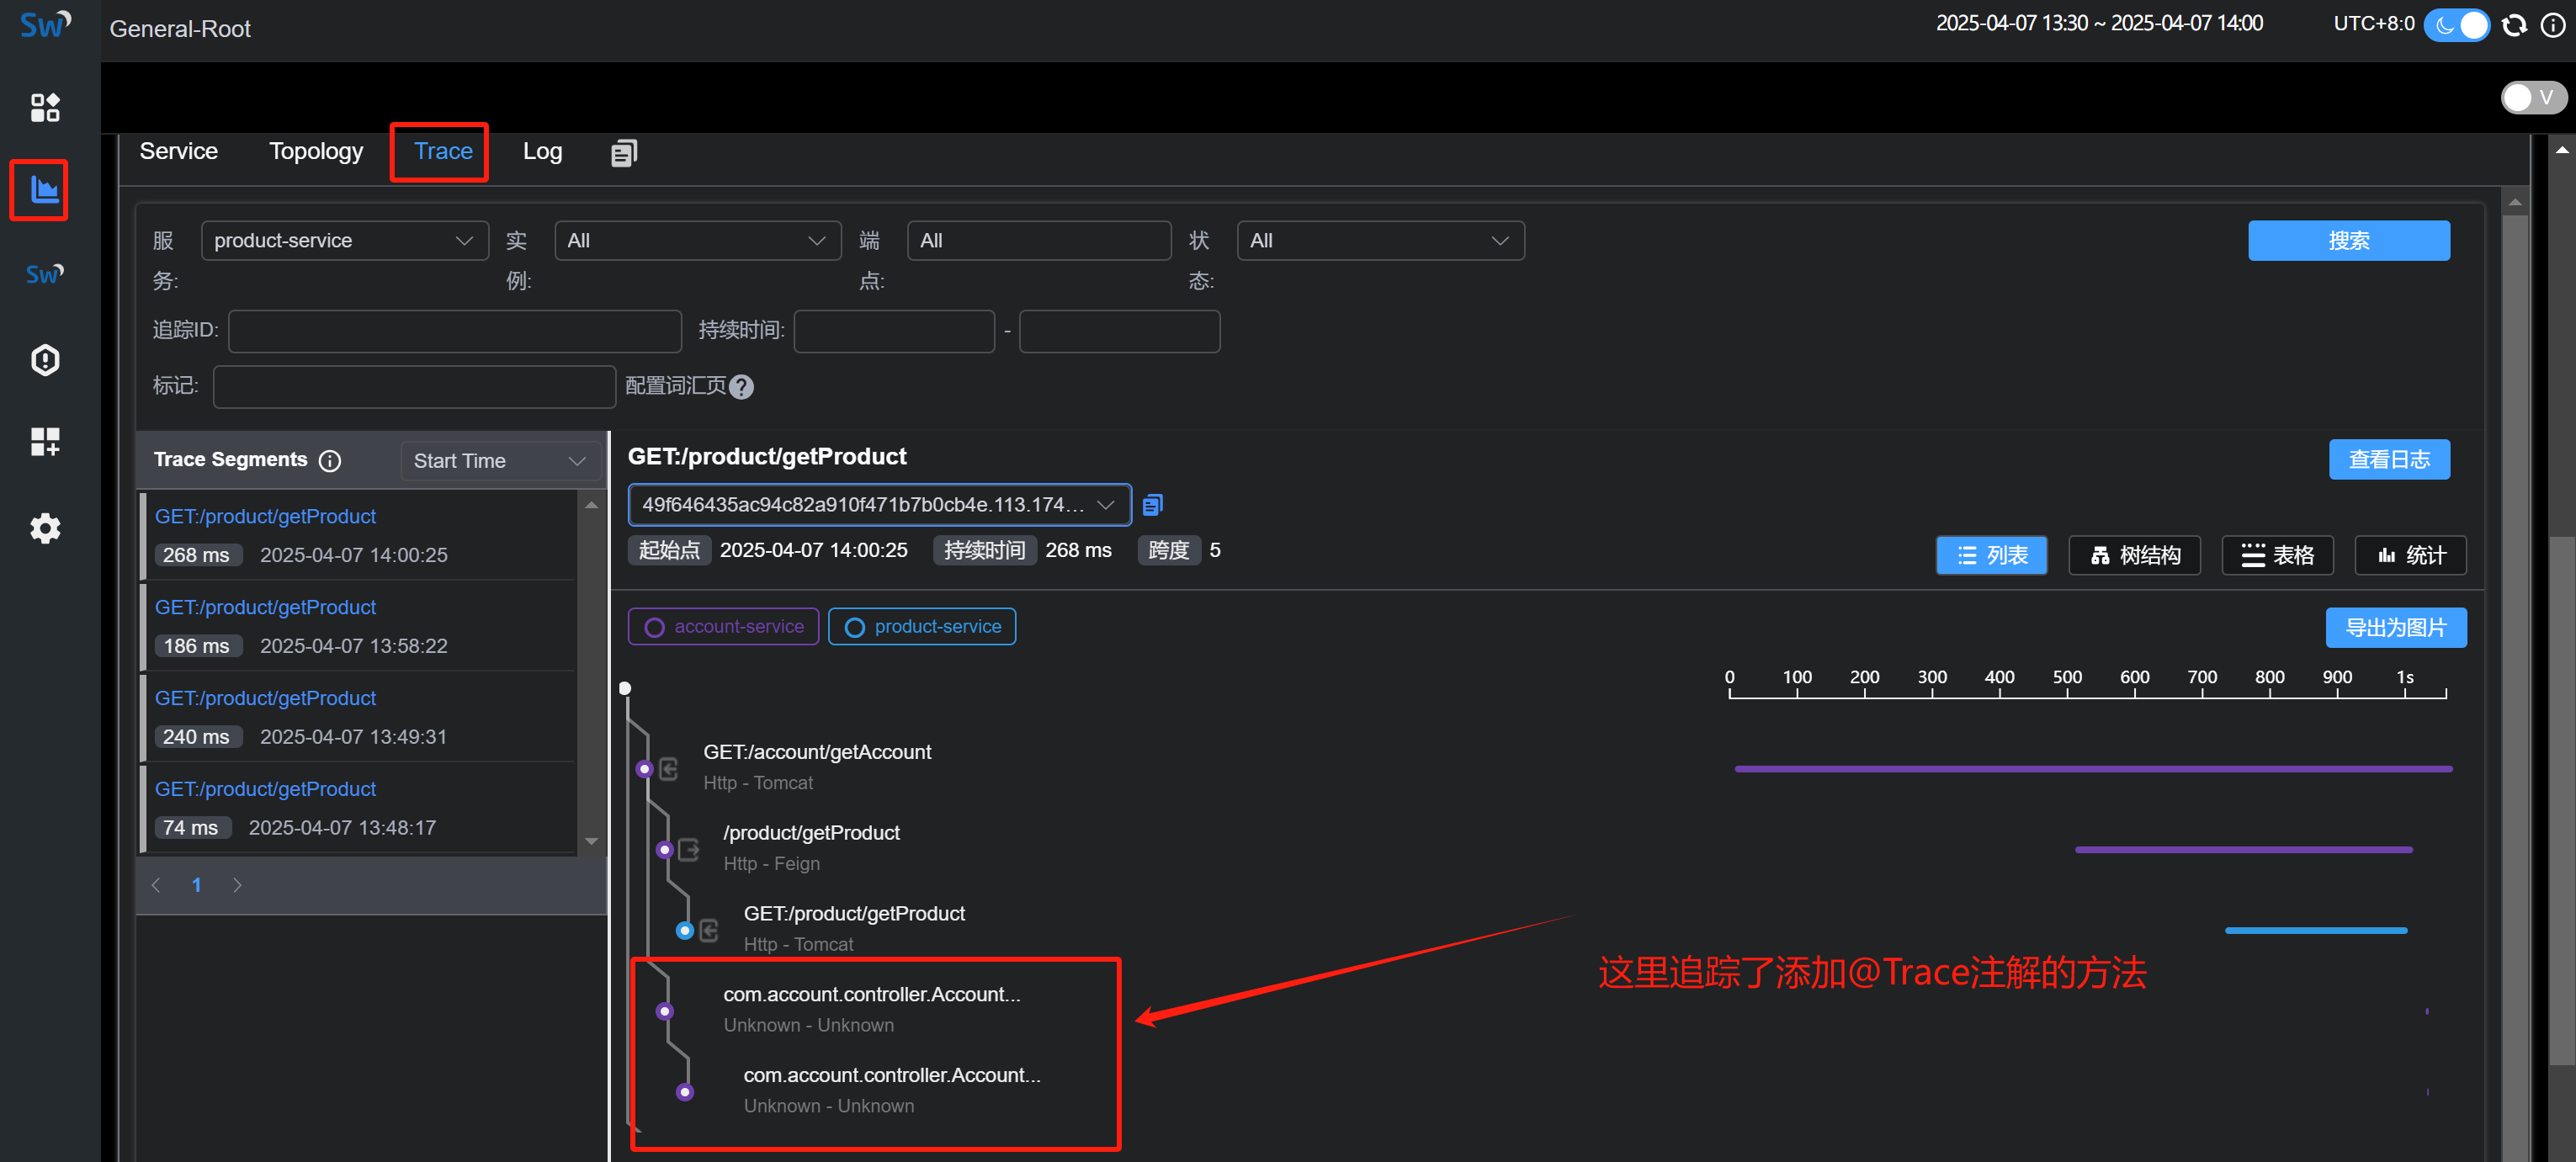Open the Start Time sort dropdown
The height and width of the screenshot is (1162, 2576).
499,461
